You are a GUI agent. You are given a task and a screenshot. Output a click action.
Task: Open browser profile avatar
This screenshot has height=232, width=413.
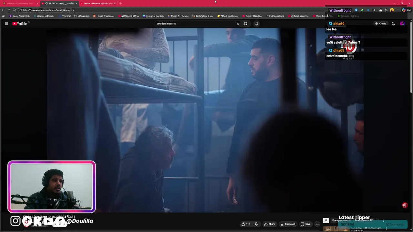392,10
